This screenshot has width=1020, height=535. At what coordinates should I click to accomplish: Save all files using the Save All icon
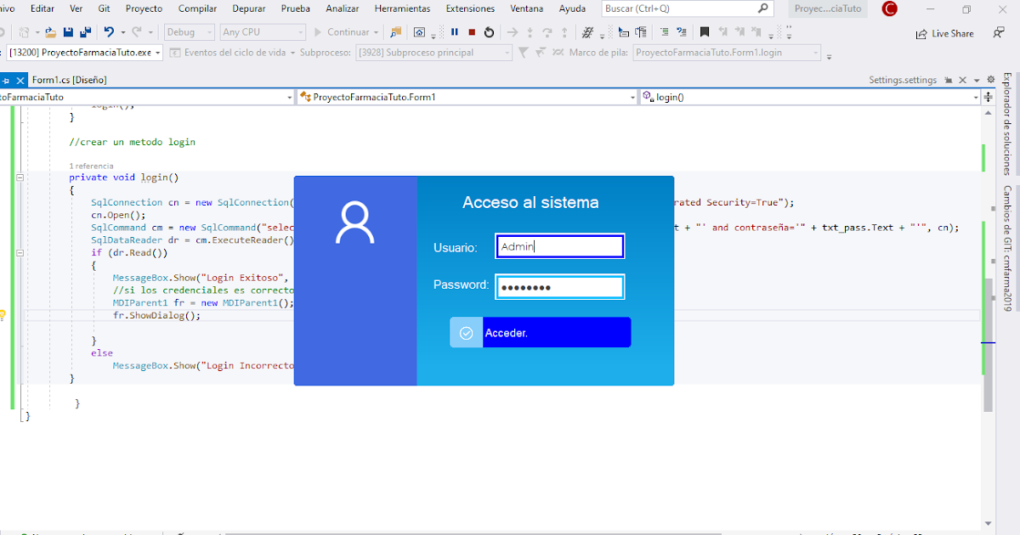[86, 31]
